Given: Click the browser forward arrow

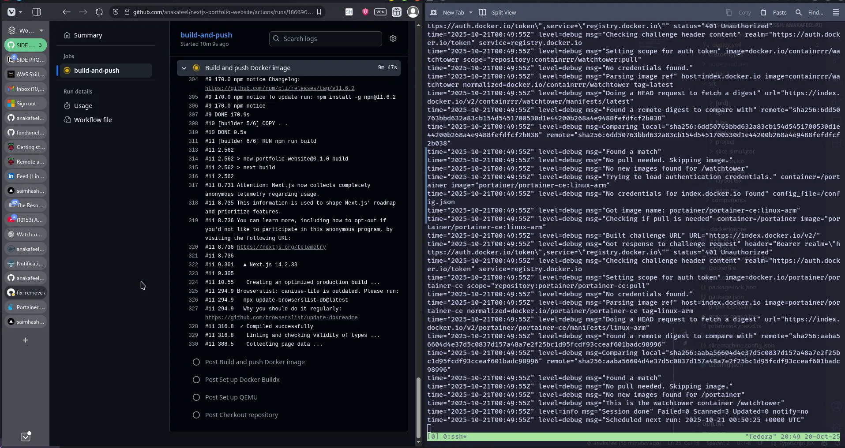Looking at the screenshot, I should pyautogui.click(x=83, y=12).
